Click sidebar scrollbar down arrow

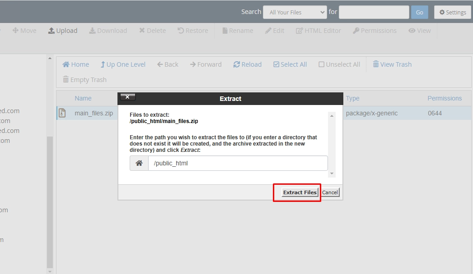50,271
